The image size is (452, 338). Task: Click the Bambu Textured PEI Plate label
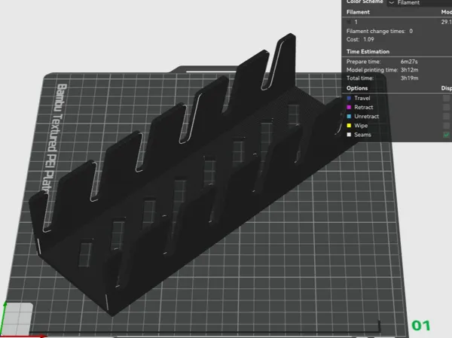coord(55,139)
